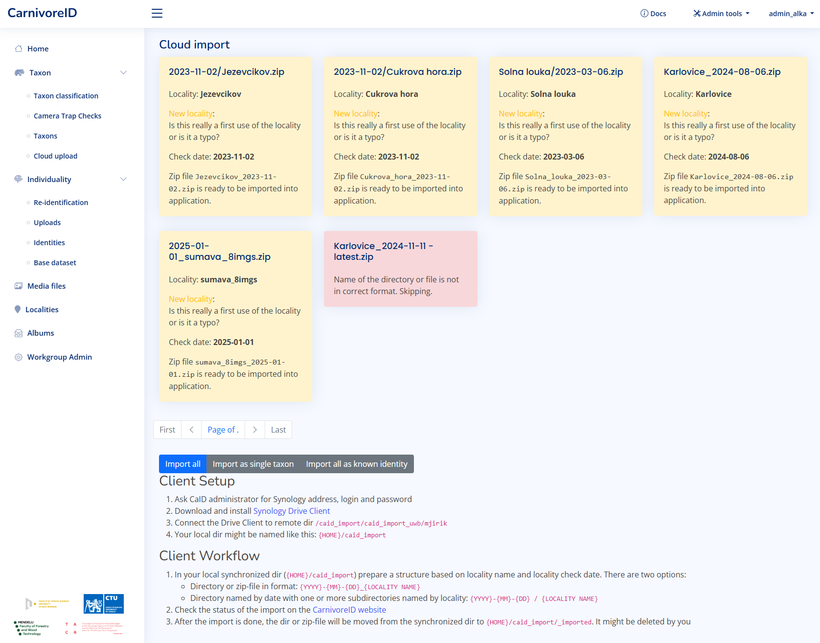Open the Synology Drive Client link
The width and height of the screenshot is (820, 643).
click(x=292, y=511)
